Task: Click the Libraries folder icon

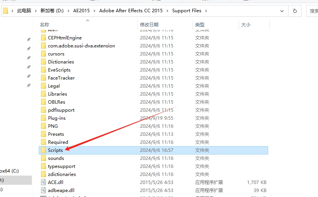Action: 43,94
